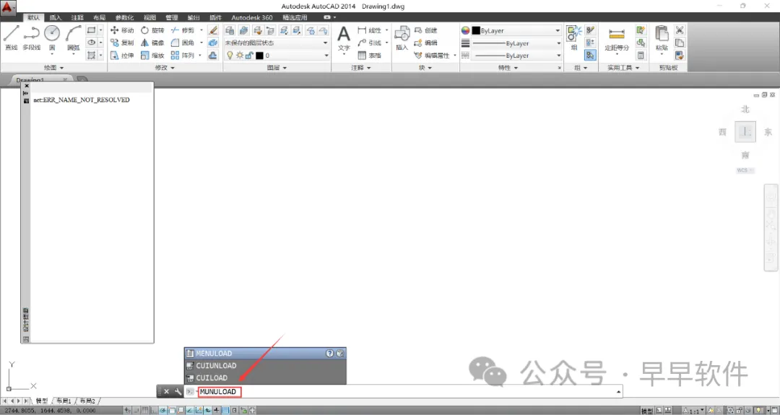This screenshot has width=780, height=415.
Task: Open the Quick Calculator icon in 实用工具
Action: tap(641, 55)
